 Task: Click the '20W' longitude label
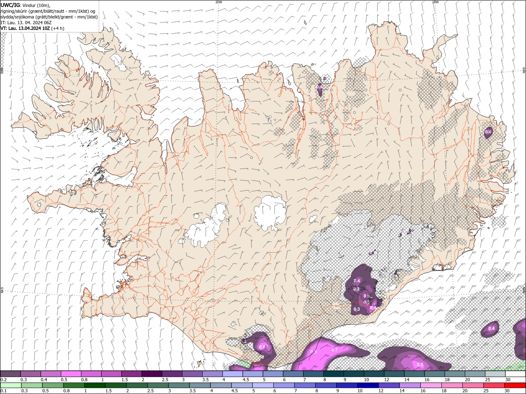[x=219, y=2]
